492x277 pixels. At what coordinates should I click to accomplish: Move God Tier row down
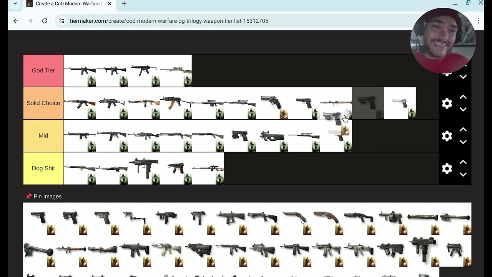(463, 77)
